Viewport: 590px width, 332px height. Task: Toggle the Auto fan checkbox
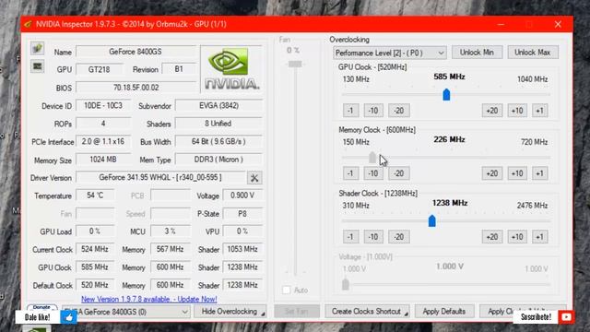[287, 290]
